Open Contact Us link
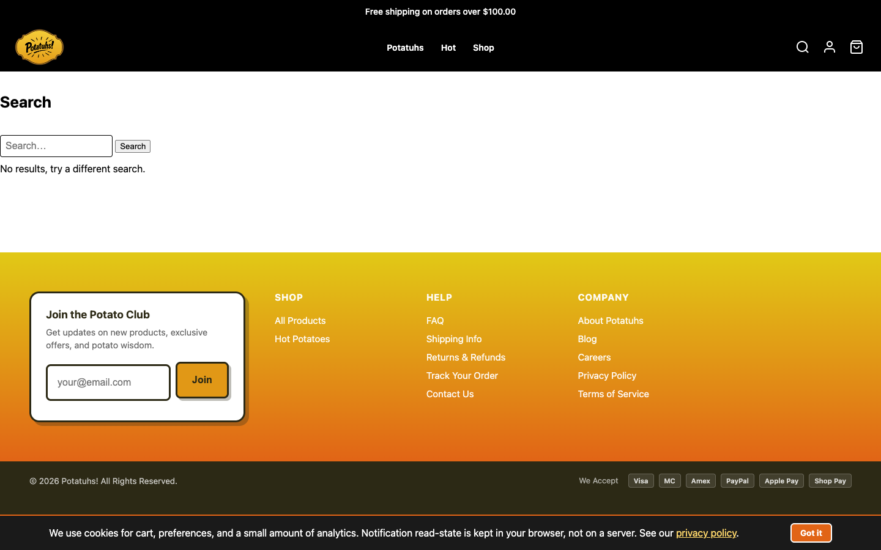Screen dimensions: 881x550 [x=450, y=394]
